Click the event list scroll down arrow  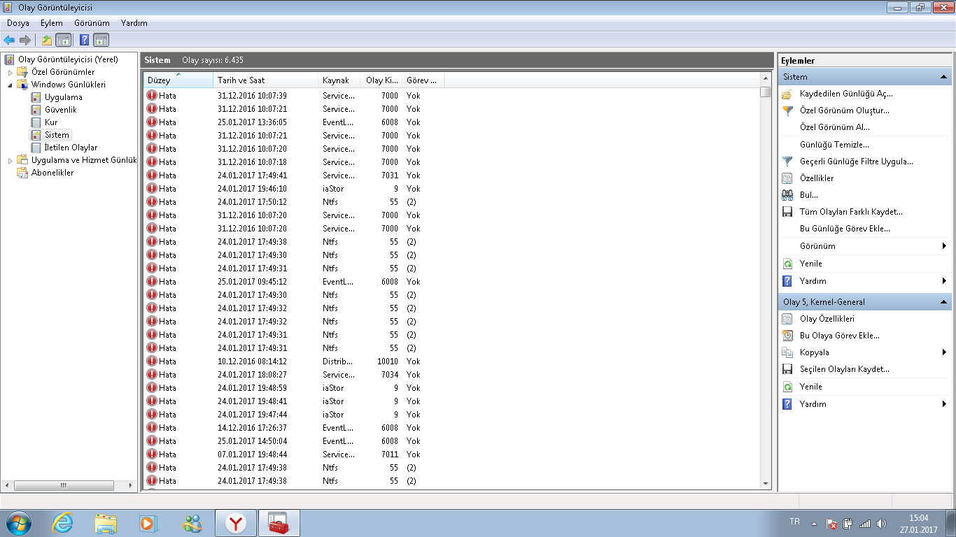tap(766, 484)
